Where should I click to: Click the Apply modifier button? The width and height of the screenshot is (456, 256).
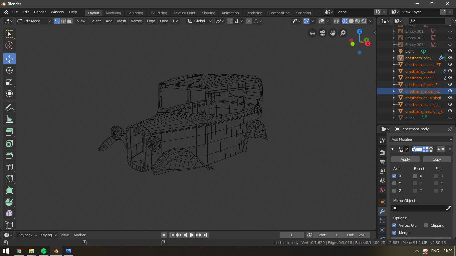coord(405,159)
